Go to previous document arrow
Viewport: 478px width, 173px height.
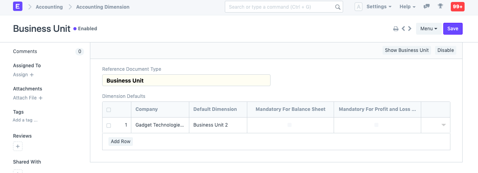403,29
